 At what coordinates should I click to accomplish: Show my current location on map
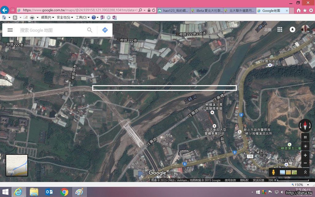(x=305, y=146)
